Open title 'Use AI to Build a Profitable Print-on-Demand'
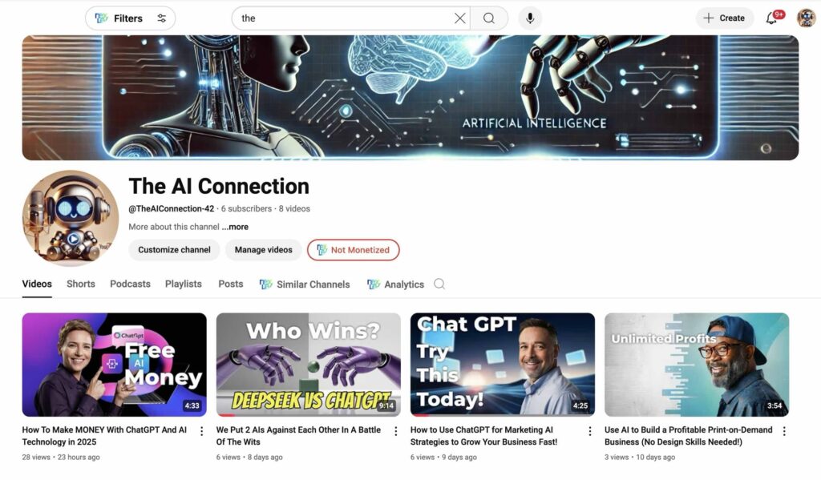 click(x=689, y=435)
